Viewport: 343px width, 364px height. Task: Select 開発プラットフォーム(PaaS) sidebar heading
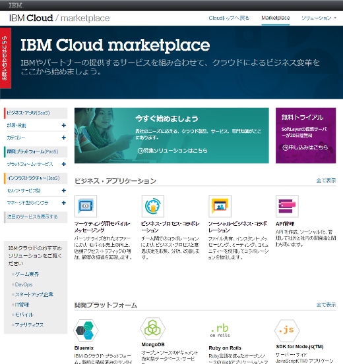pos(36,151)
